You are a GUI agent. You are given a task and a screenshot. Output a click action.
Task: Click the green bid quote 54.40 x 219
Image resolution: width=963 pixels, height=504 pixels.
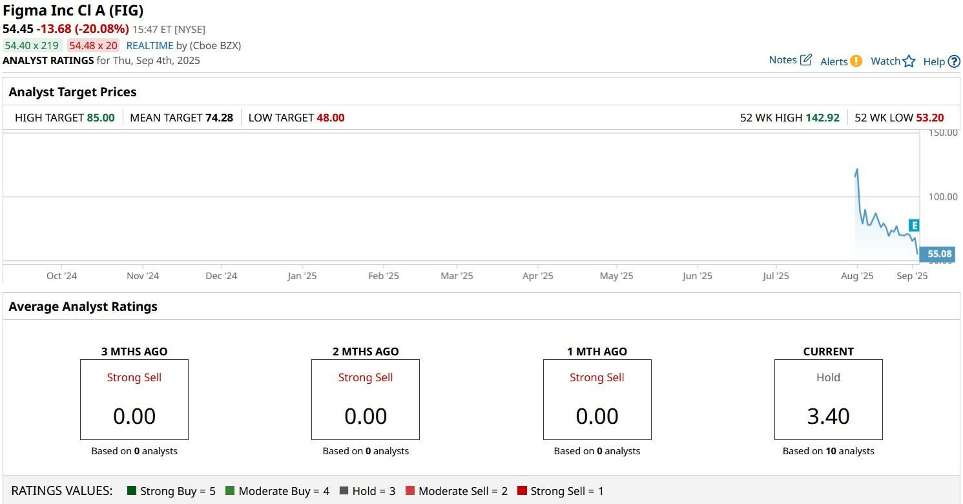click(32, 45)
